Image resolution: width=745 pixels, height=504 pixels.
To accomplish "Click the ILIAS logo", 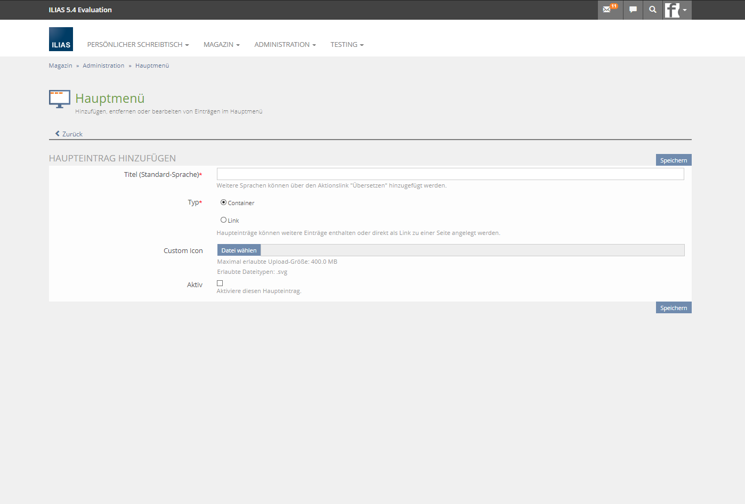I will [61, 39].
